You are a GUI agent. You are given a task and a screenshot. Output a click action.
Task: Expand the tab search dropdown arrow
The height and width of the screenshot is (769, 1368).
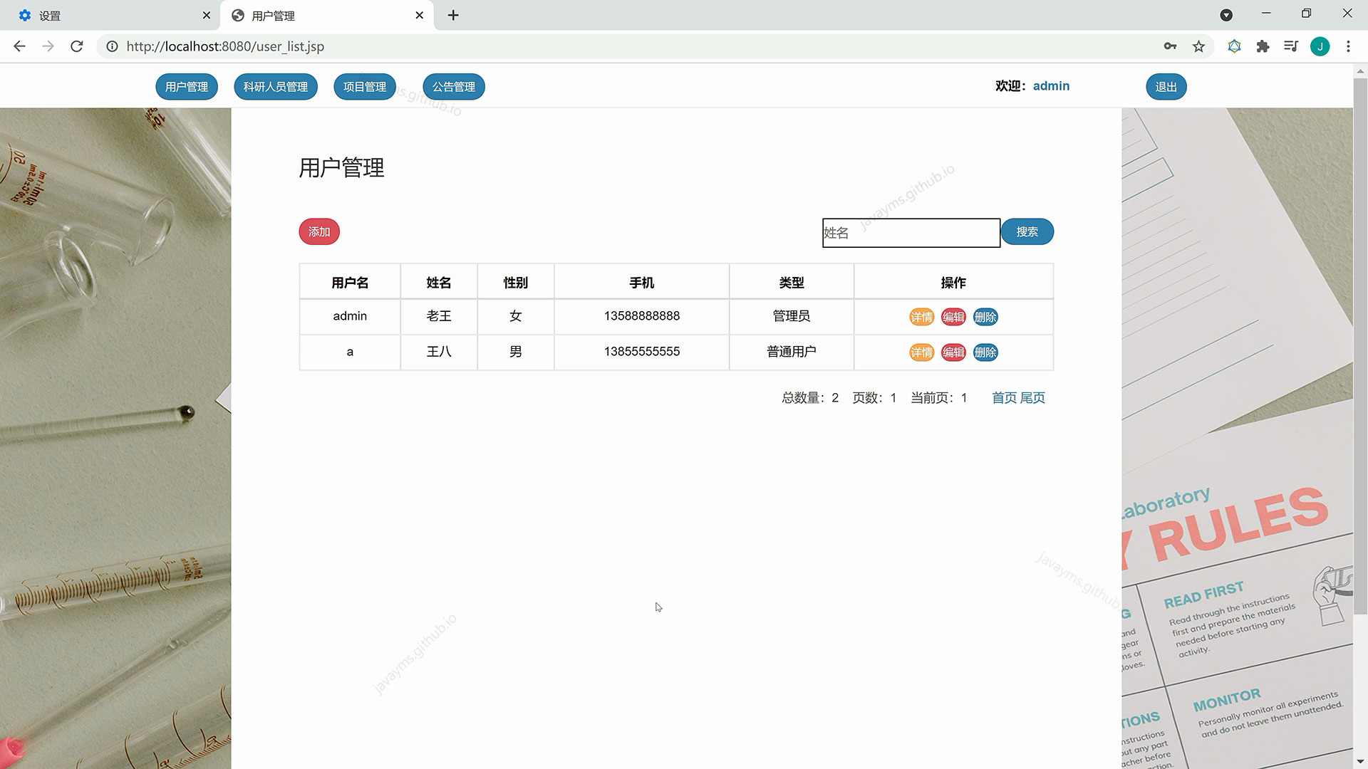tap(1226, 15)
